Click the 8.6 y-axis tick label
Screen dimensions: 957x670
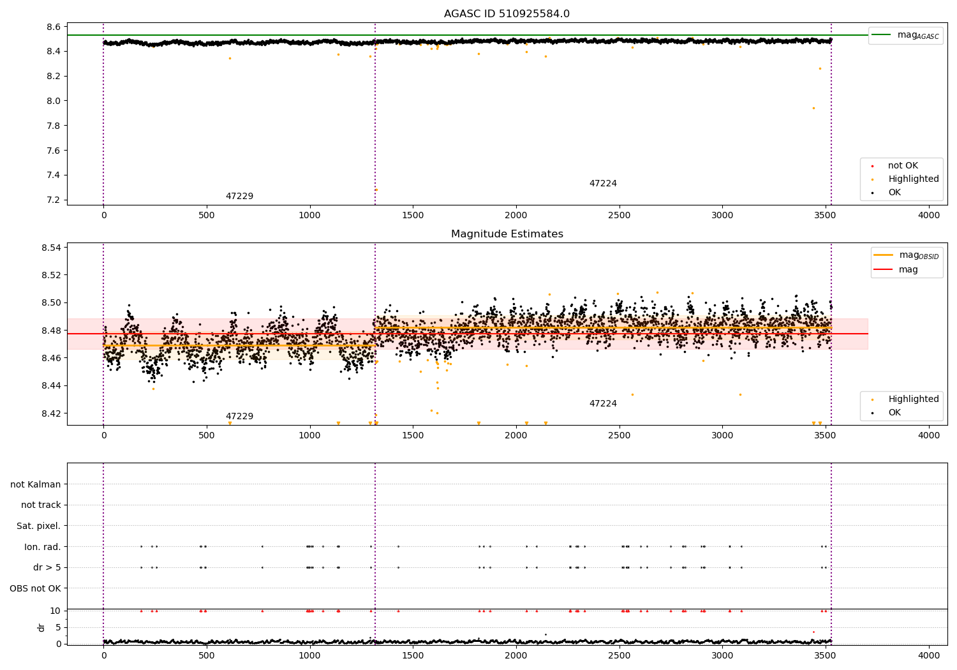pos(54,27)
